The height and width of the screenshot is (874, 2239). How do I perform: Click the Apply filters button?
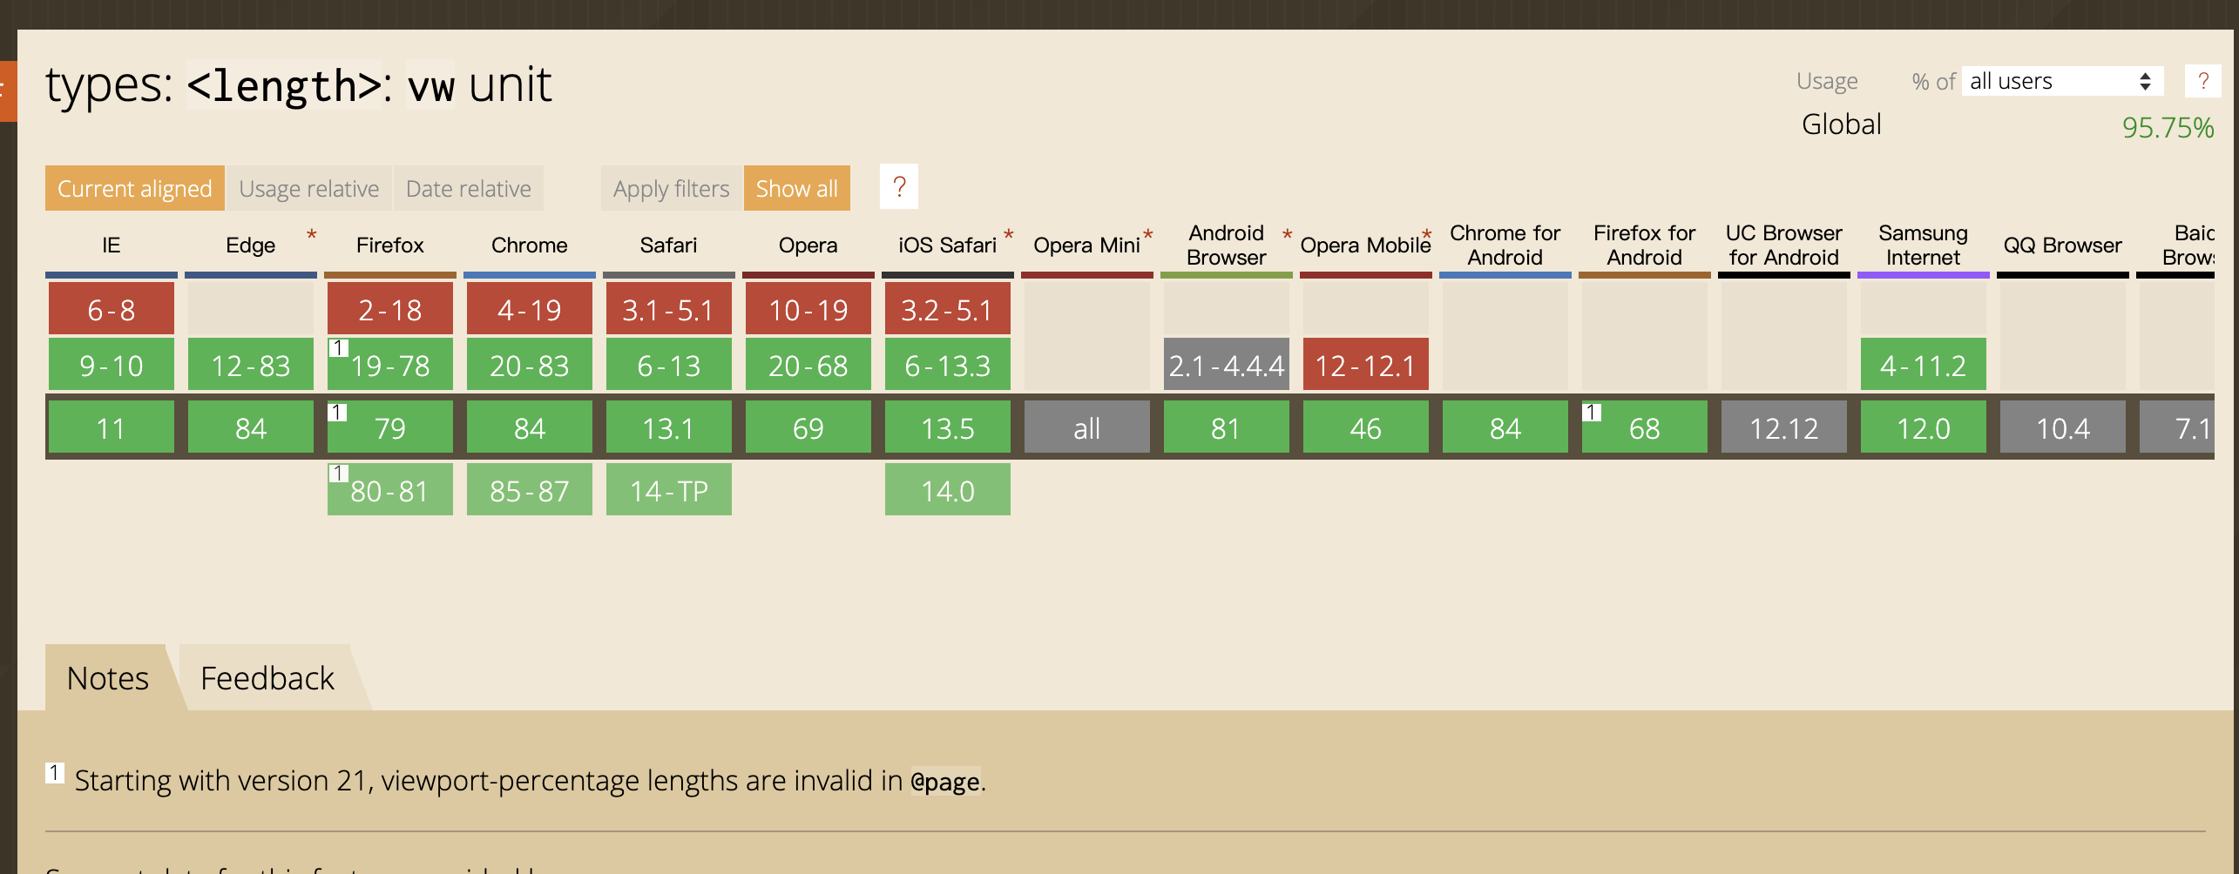(671, 188)
